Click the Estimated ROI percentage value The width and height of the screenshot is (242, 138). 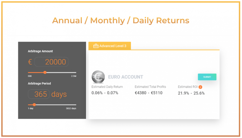point(191,93)
